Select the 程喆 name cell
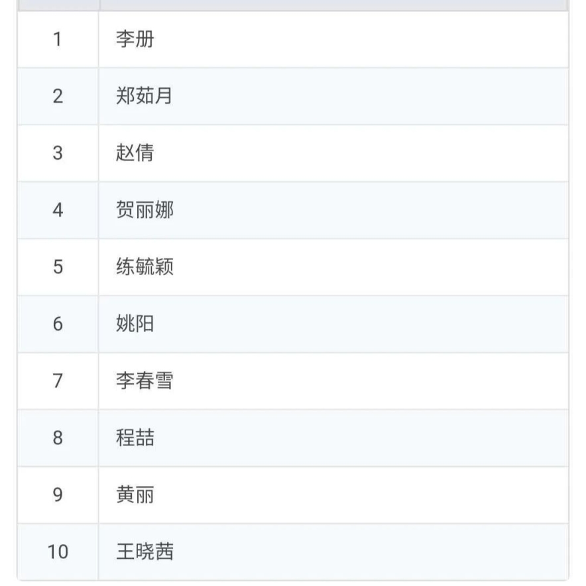Image resolution: width=586 pixels, height=586 pixels. (x=135, y=438)
